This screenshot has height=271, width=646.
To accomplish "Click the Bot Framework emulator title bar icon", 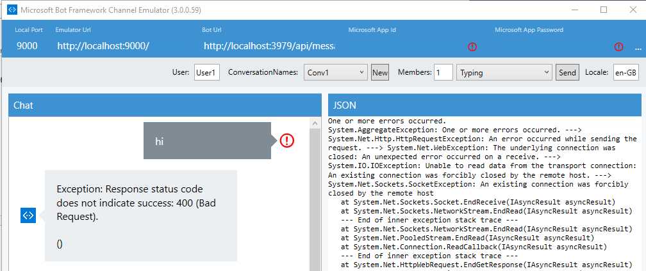I will (x=12, y=10).
